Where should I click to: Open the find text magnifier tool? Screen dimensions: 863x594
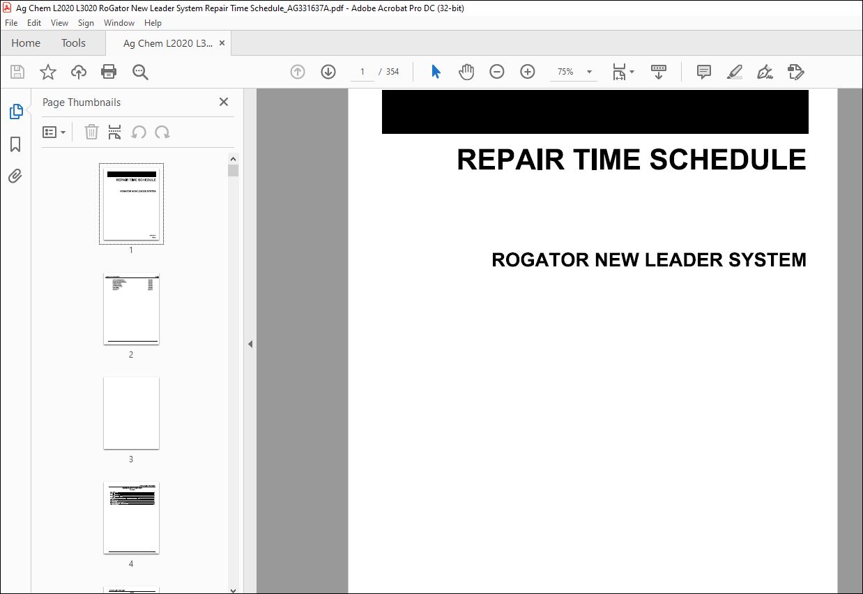point(140,72)
